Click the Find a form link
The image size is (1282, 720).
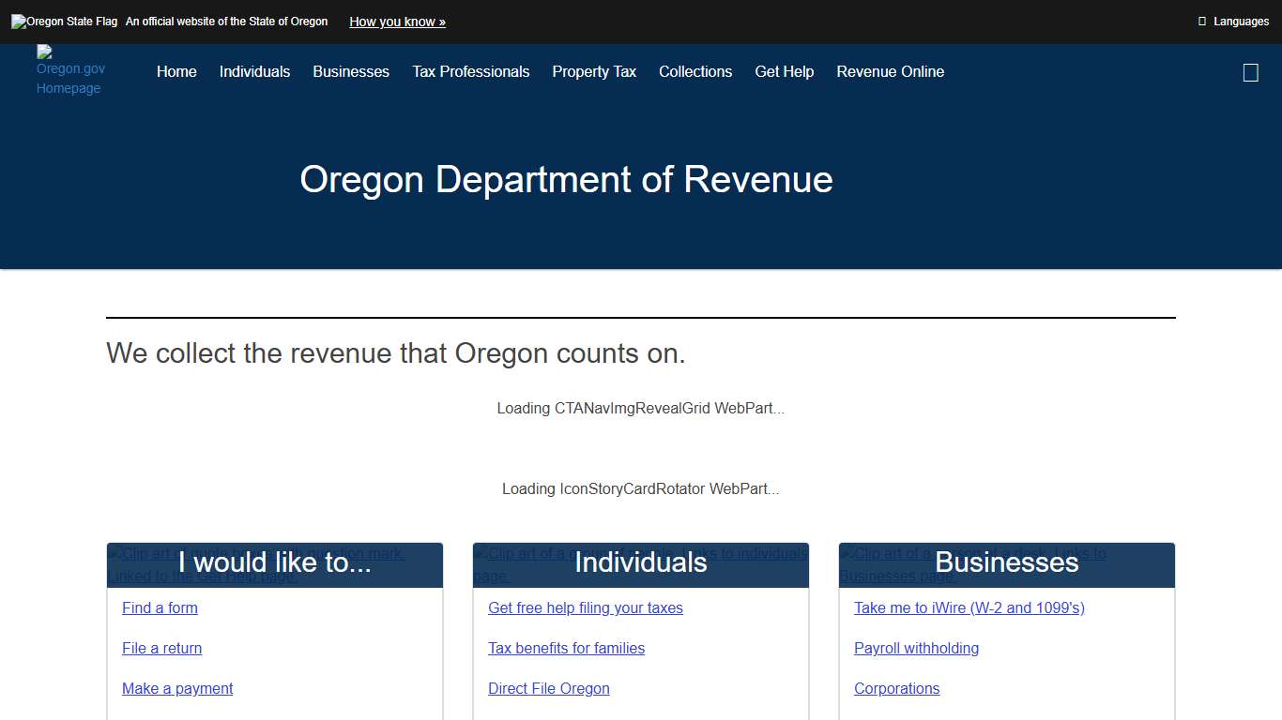[x=160, y=607]
